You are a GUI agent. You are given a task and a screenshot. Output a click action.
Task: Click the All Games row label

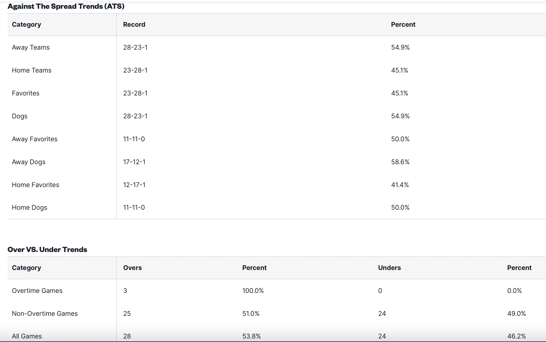(x=27, y=336)
